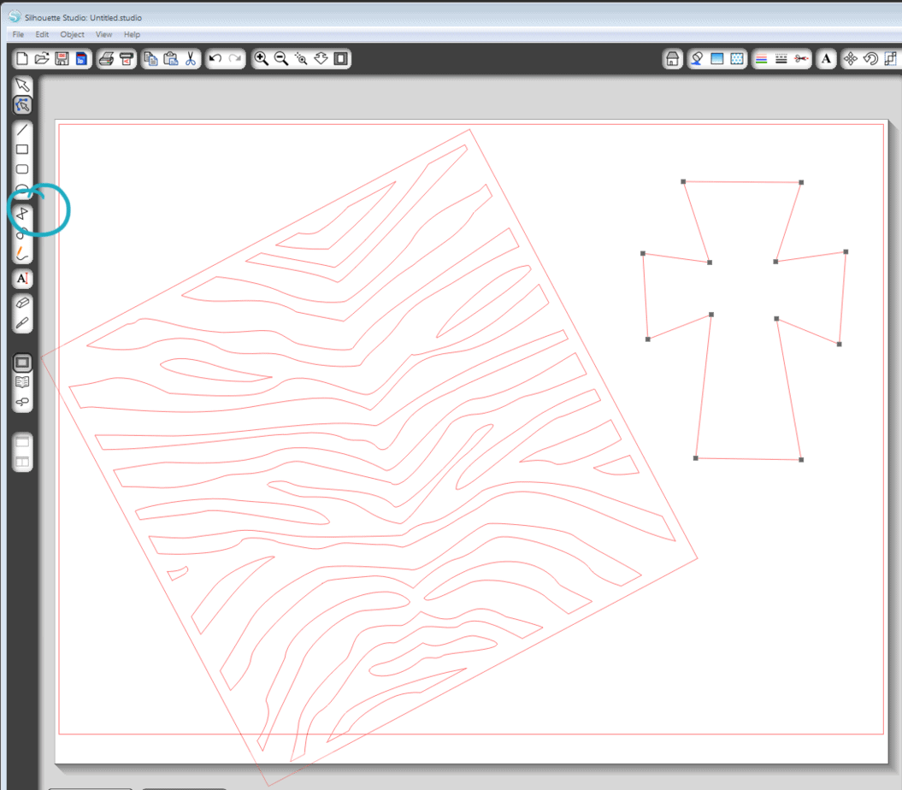Select the Knife tool
Image resolution: width=902 pixels, height=790 pixels.
(x=23, y=322)
